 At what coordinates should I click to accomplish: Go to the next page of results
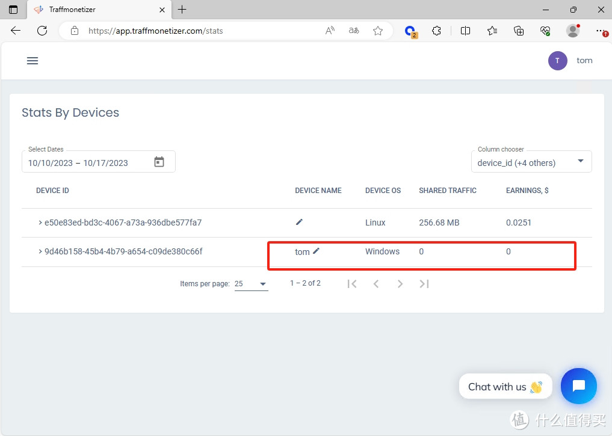tap(400, 284)
